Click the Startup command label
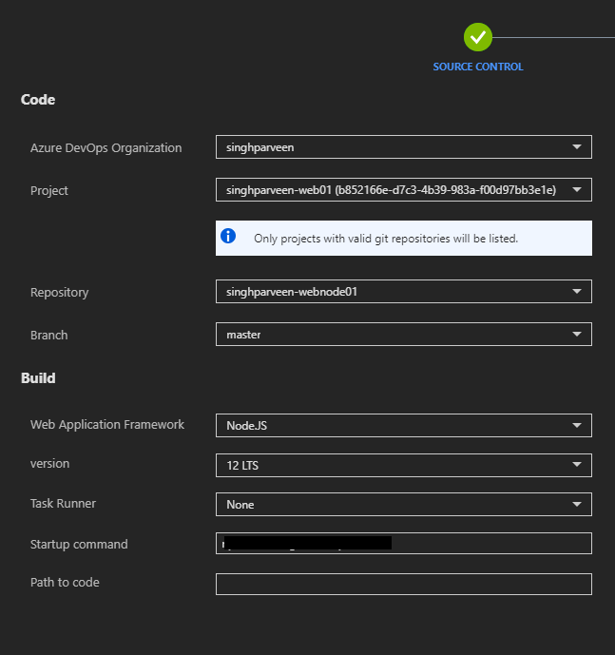The height and width of the screenshot is (655, 615). pyautogui.click(x=79, y=545)
